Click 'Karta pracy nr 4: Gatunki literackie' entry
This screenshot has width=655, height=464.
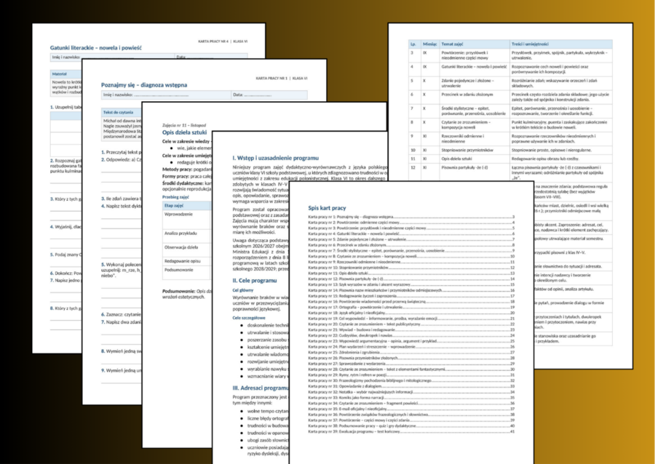click(x=411, y=234)
